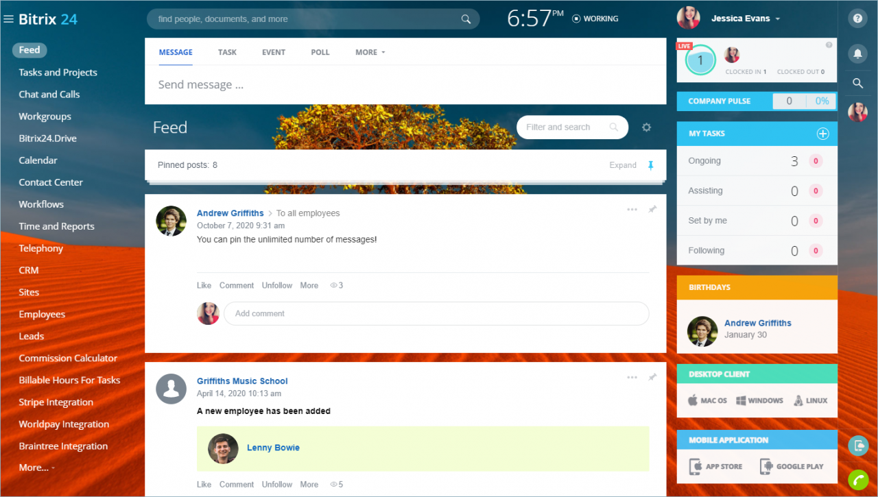This screenshot has width=878, height=497.
Task: Click the clocked-in user avatar
Action: (x=732, y=55)
